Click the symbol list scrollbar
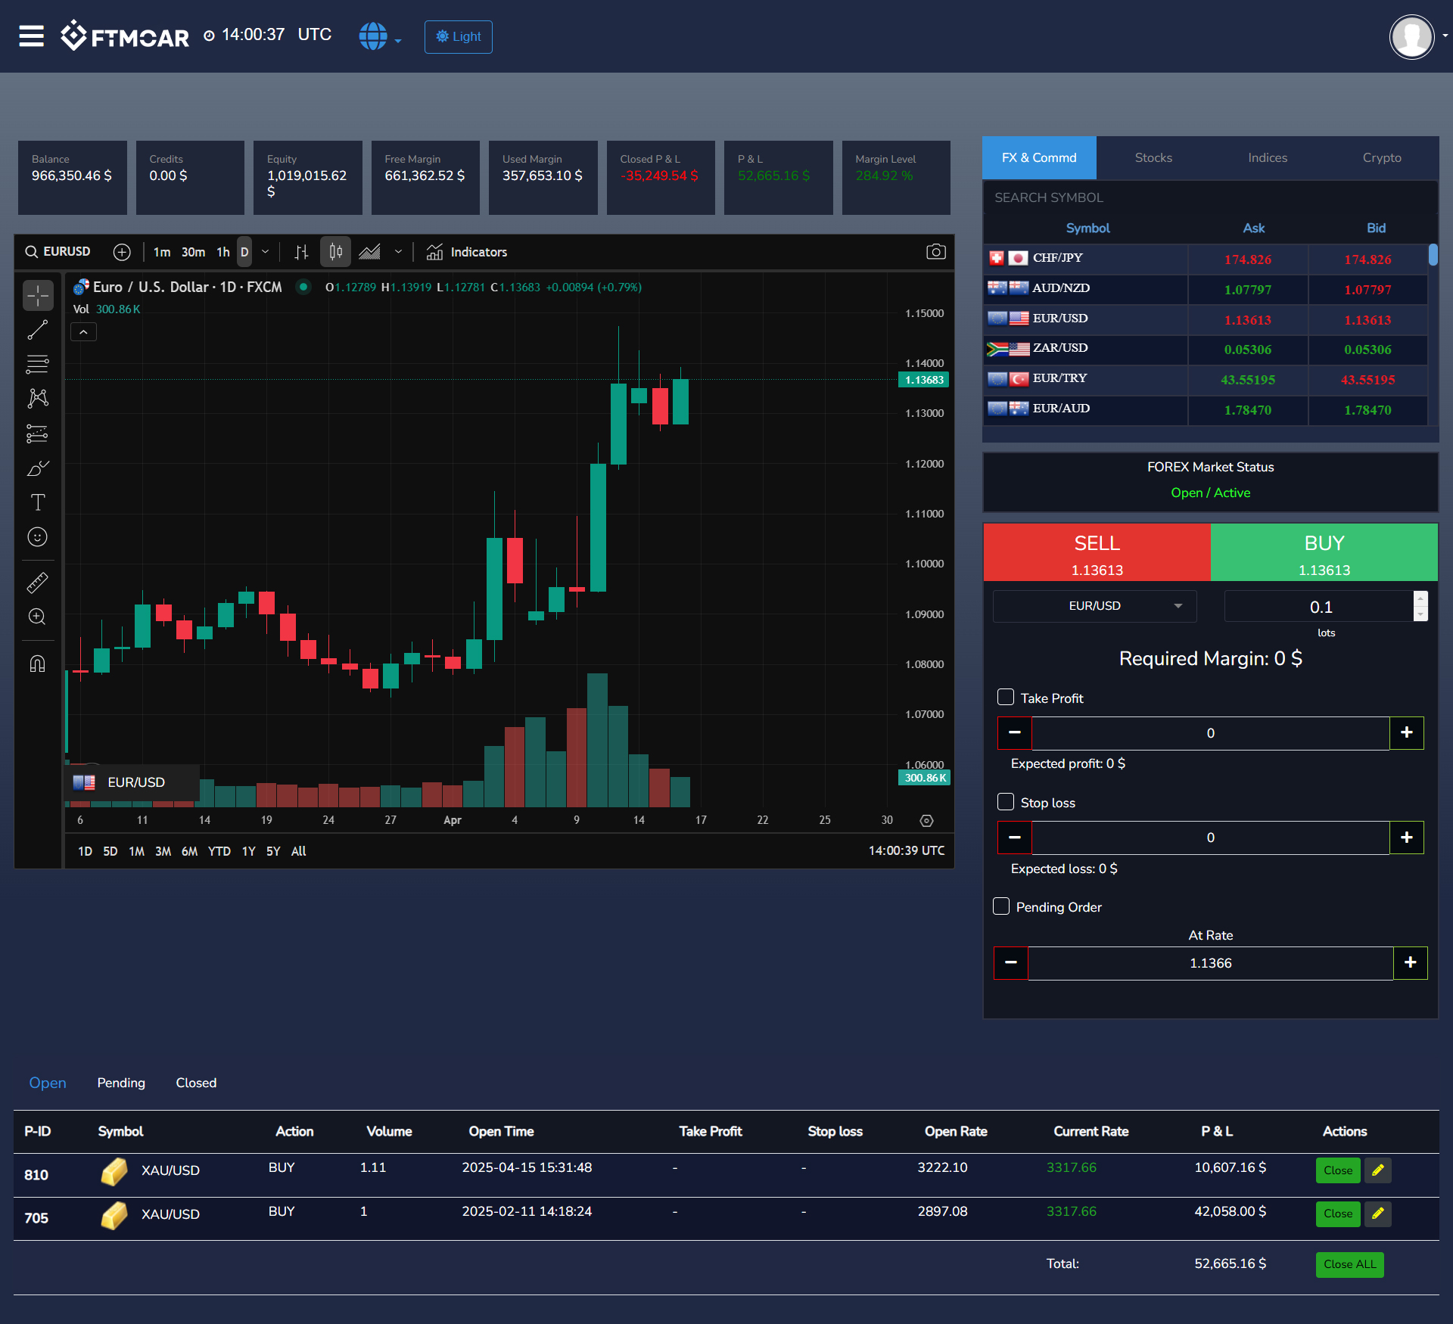 [1433, 255]
